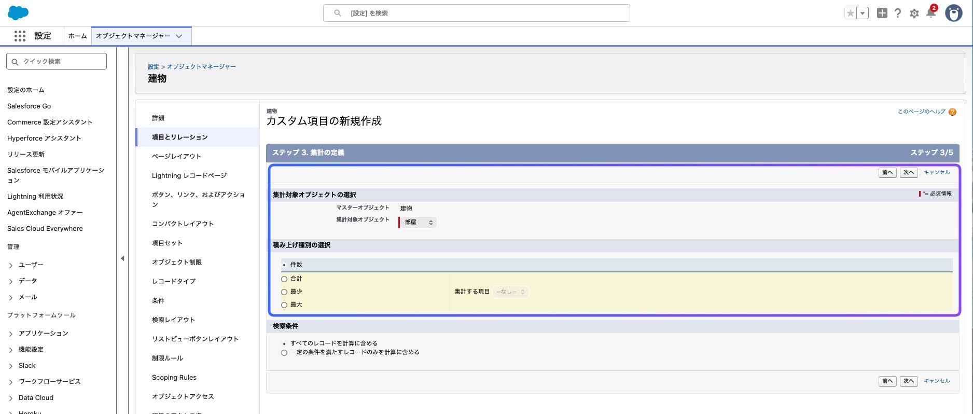The height and width of the screenshot is (414, 973).
Task: Open 設定 breadcrumb link
Action: click(154, 67)
